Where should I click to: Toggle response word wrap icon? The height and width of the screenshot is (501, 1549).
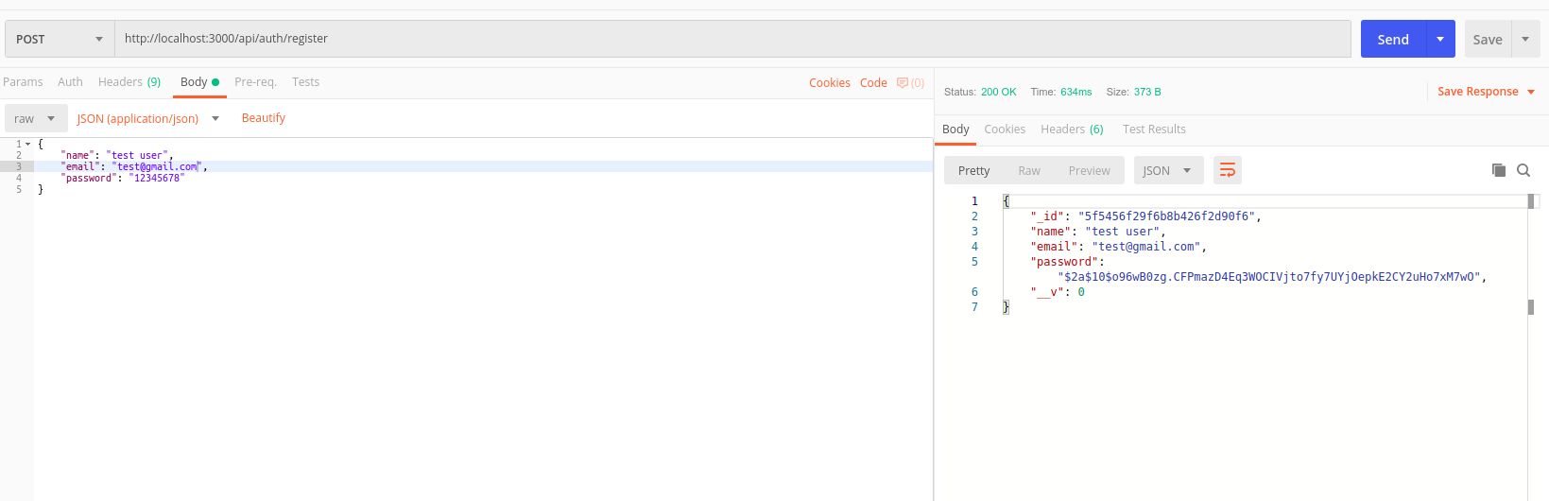click(x=1227, y=170)
